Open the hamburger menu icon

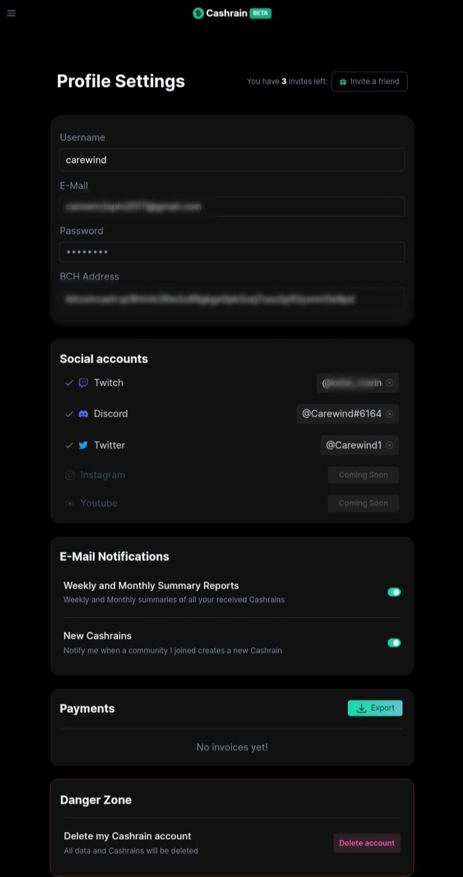tap(11, 13)
